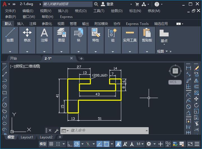Open the 格式(O) menu
Screen dimensions: 202x149
81,11
